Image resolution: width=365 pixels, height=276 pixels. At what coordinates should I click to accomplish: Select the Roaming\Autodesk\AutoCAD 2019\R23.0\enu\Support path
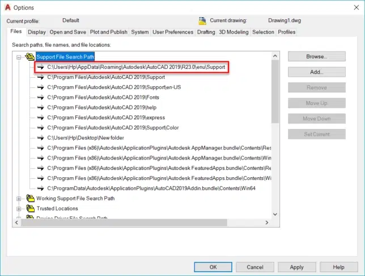136,67
